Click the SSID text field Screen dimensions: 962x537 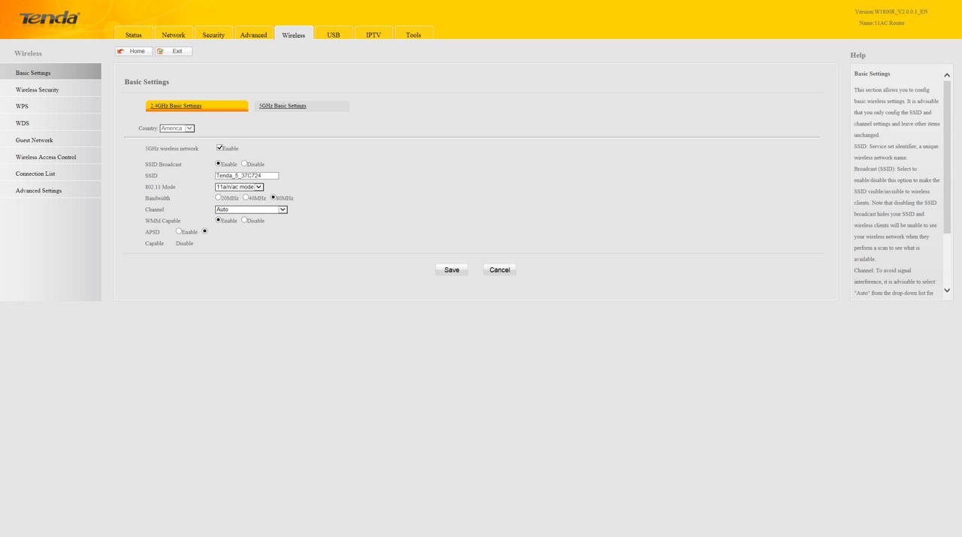coord(247,176)
